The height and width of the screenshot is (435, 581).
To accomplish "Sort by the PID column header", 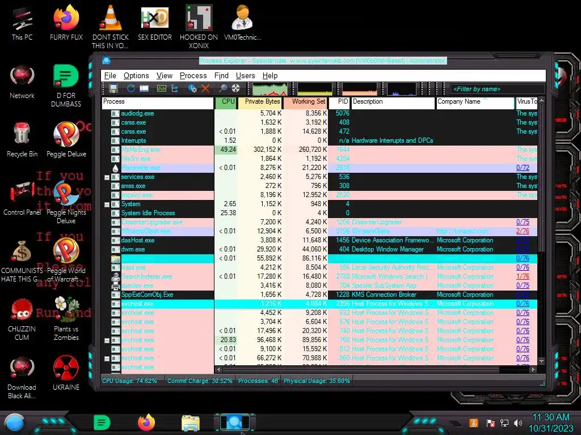I will (x=339, y=103).
